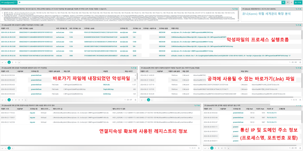Click vertical scrollbar of malicious files table

(137, 77)
